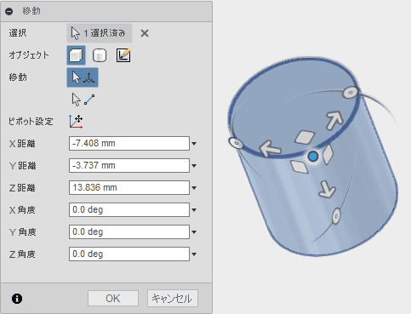This screenshot has height=314, width=411.
Task: Open the X距離 dropdown arrow
Action: (x=194, y=144)
